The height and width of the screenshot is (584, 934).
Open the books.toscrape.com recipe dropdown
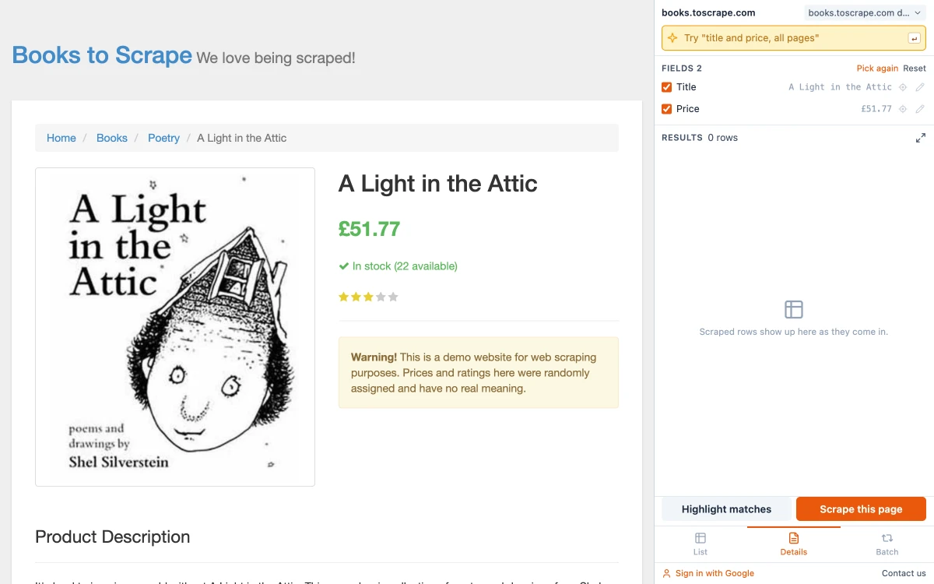pyautogui.click(x=865, y=12)
